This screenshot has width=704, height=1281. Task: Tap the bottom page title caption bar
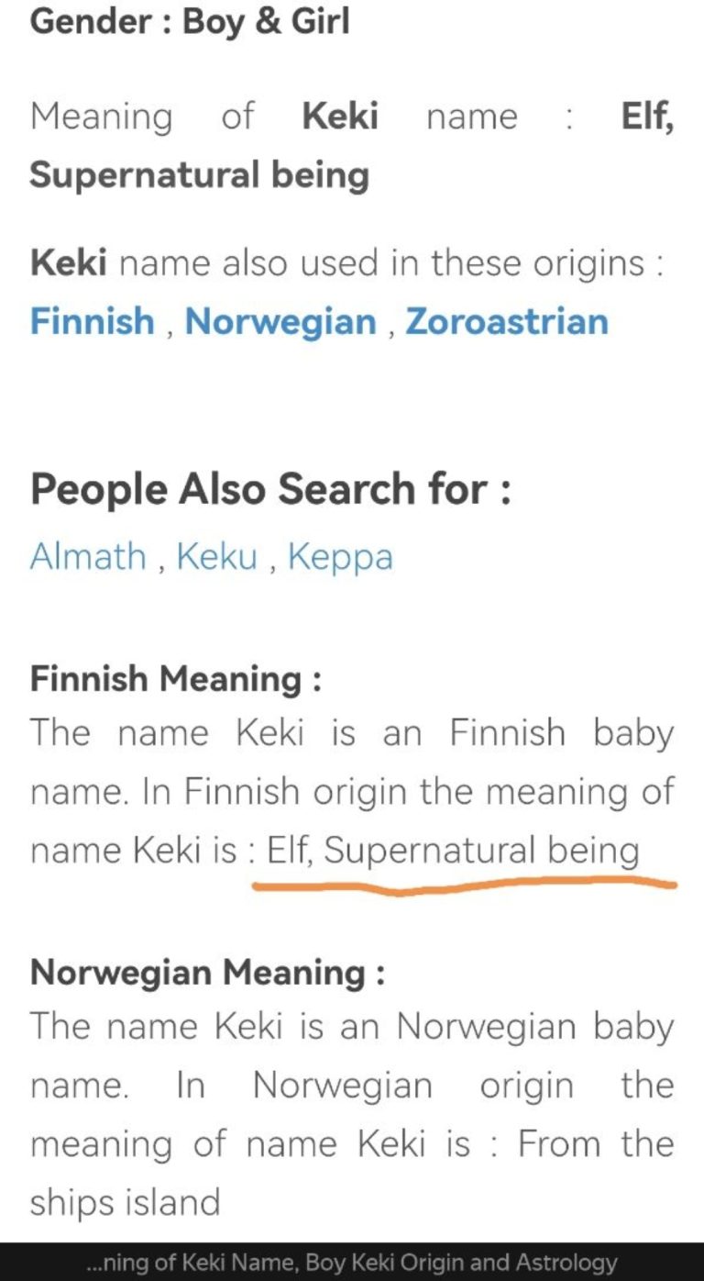tap(352, 1263)
